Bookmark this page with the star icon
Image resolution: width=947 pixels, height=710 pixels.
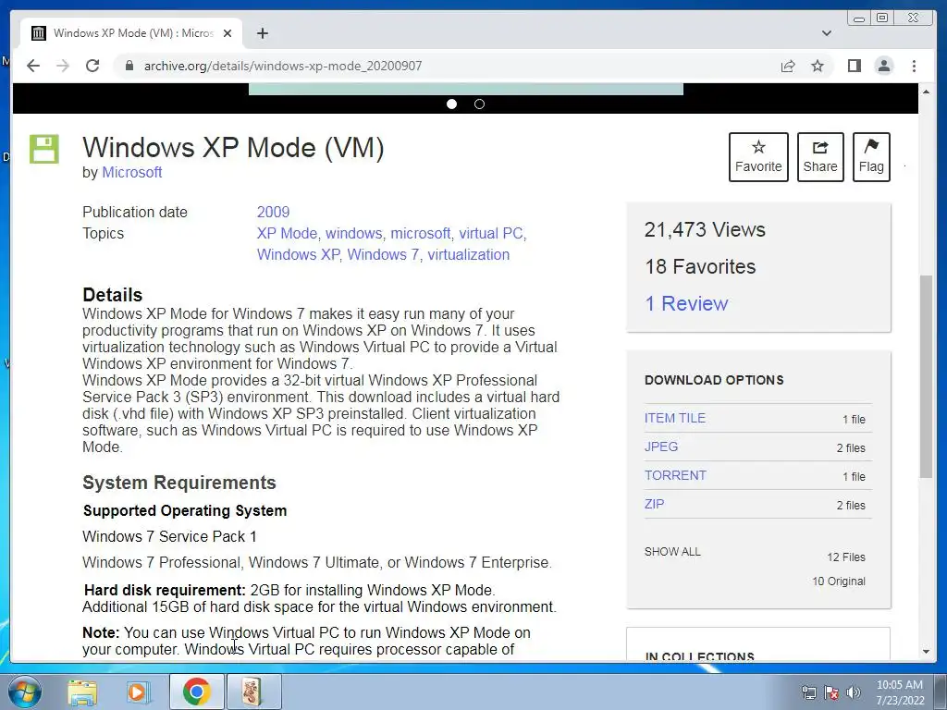pos(818,66)
